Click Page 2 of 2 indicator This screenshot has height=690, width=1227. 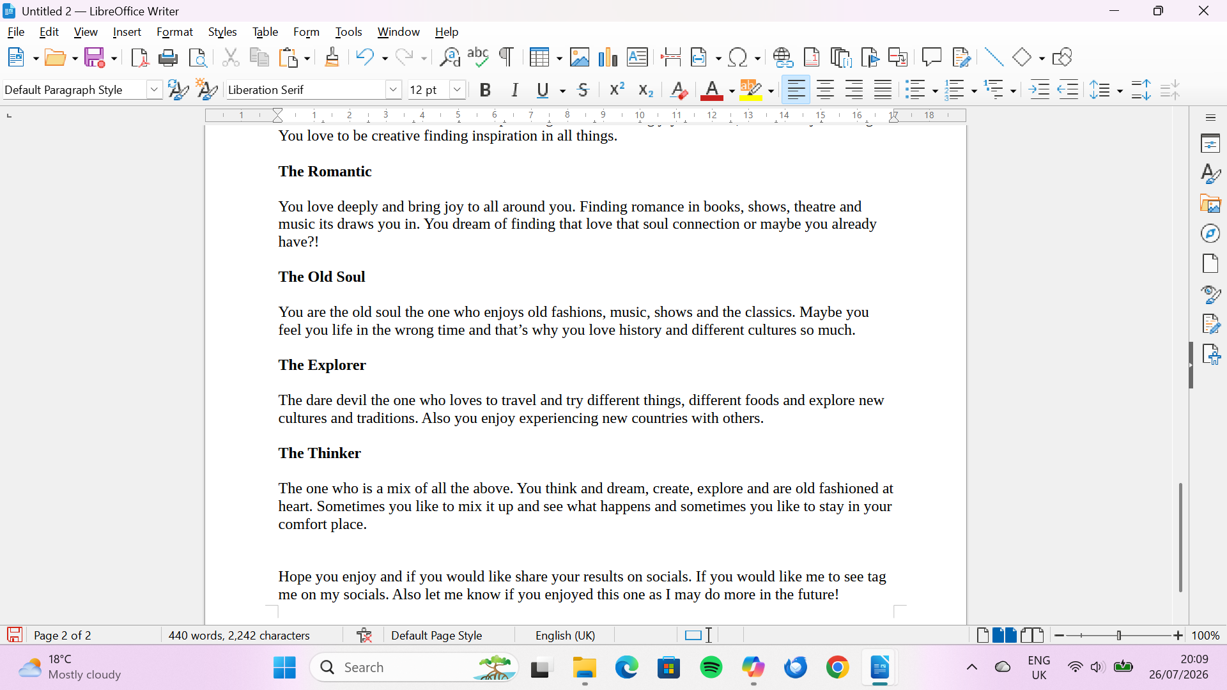[62, 636]
